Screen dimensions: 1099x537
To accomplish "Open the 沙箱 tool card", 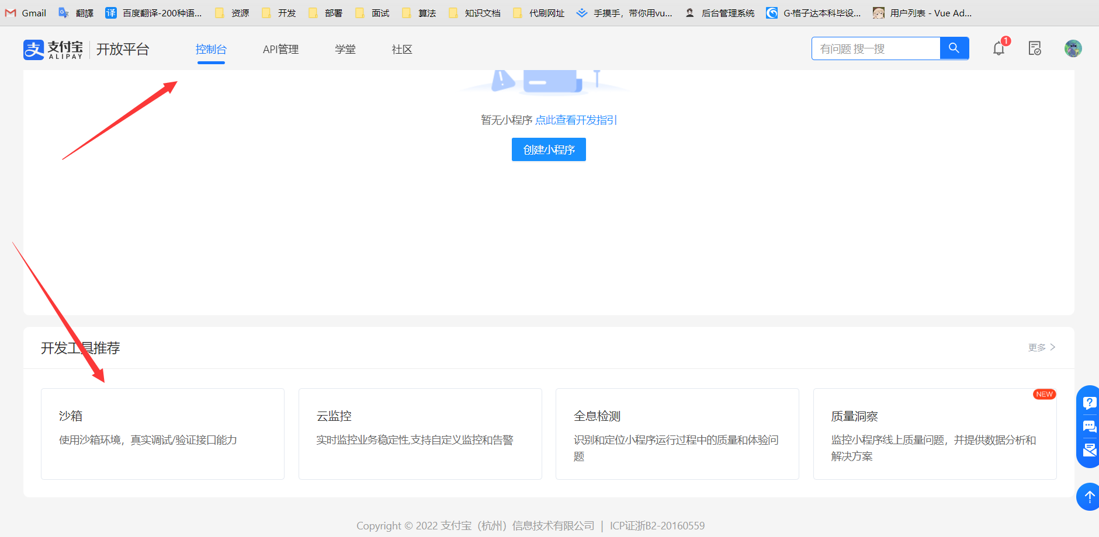I will click(162, 434).
